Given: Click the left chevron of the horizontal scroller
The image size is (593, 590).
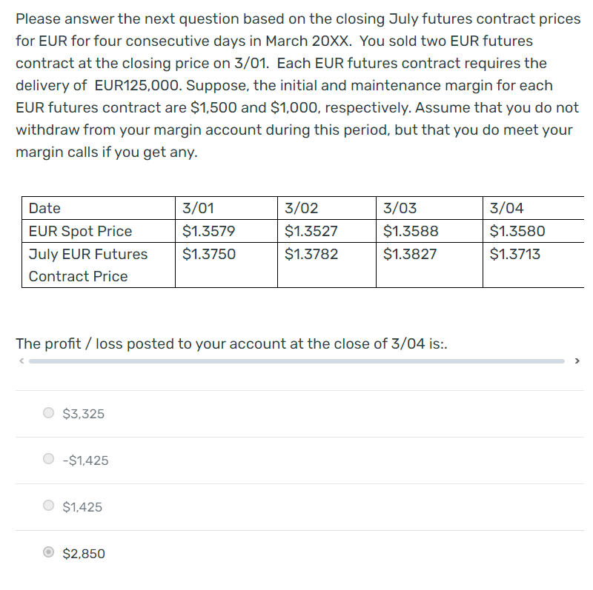Looking at the screenshot, I should [21, 361].
